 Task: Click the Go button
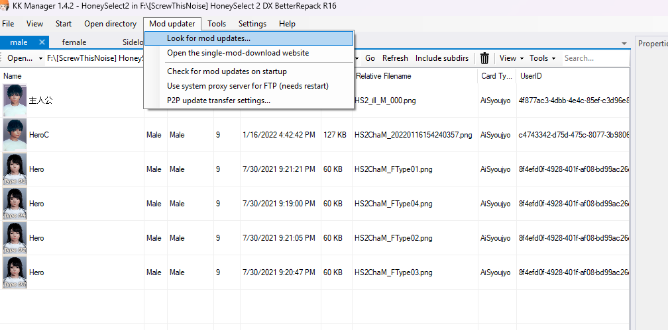pyautogui.click(x=370, y=58)
